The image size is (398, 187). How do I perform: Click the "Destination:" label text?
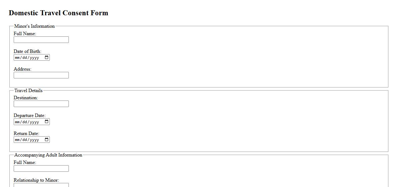click(26, 98)
